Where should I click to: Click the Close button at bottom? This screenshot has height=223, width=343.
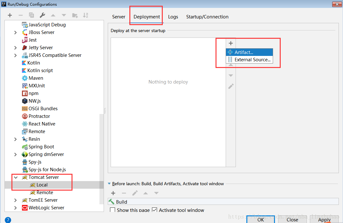click(292, 220)
